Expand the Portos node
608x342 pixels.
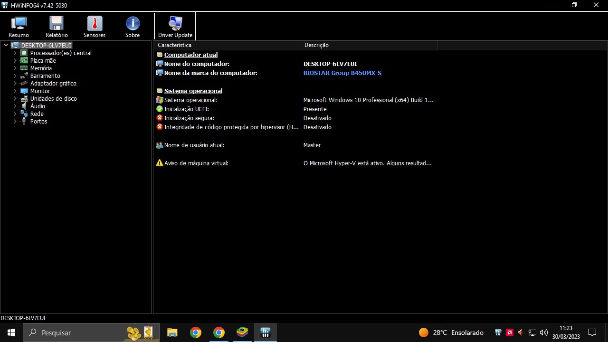tap(15, 122)
